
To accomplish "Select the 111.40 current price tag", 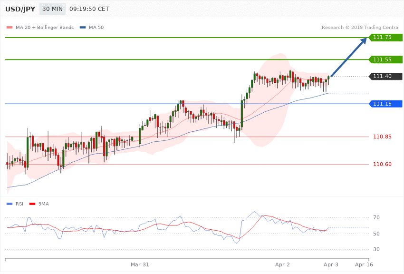I will [x=385, y=76].
